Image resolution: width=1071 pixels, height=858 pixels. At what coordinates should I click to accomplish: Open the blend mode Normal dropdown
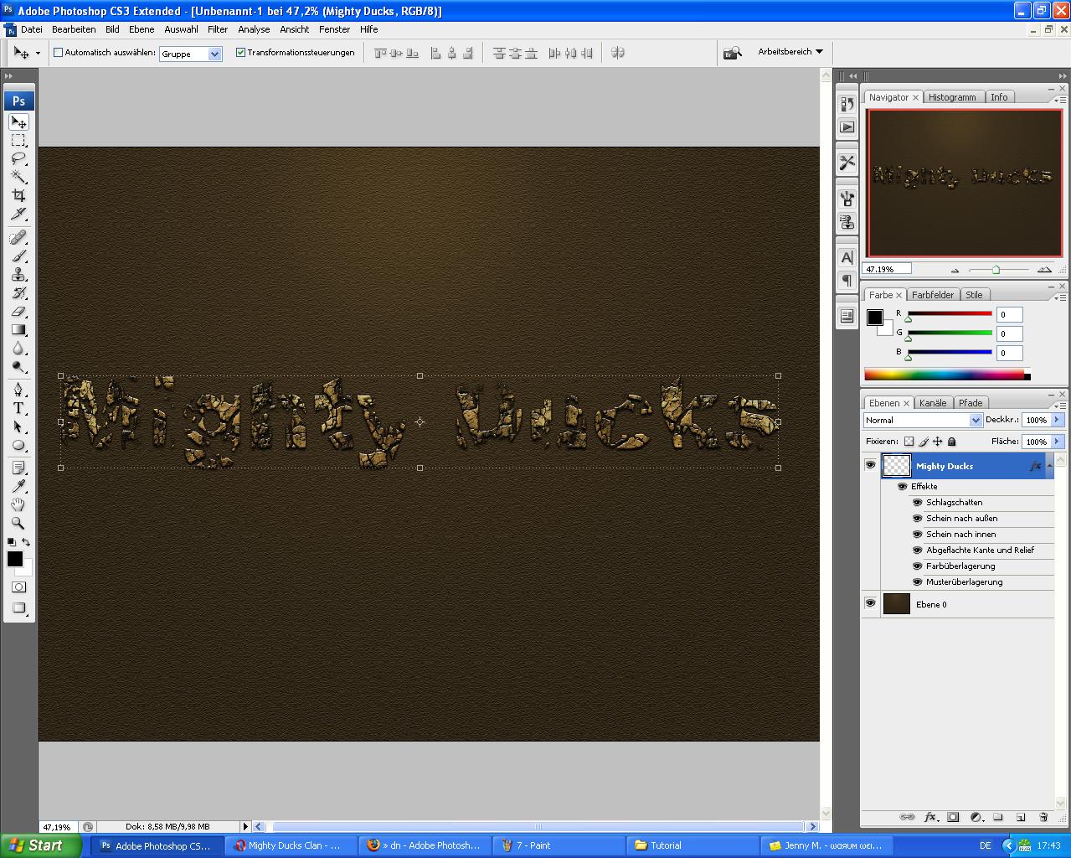tap(923, 420)
